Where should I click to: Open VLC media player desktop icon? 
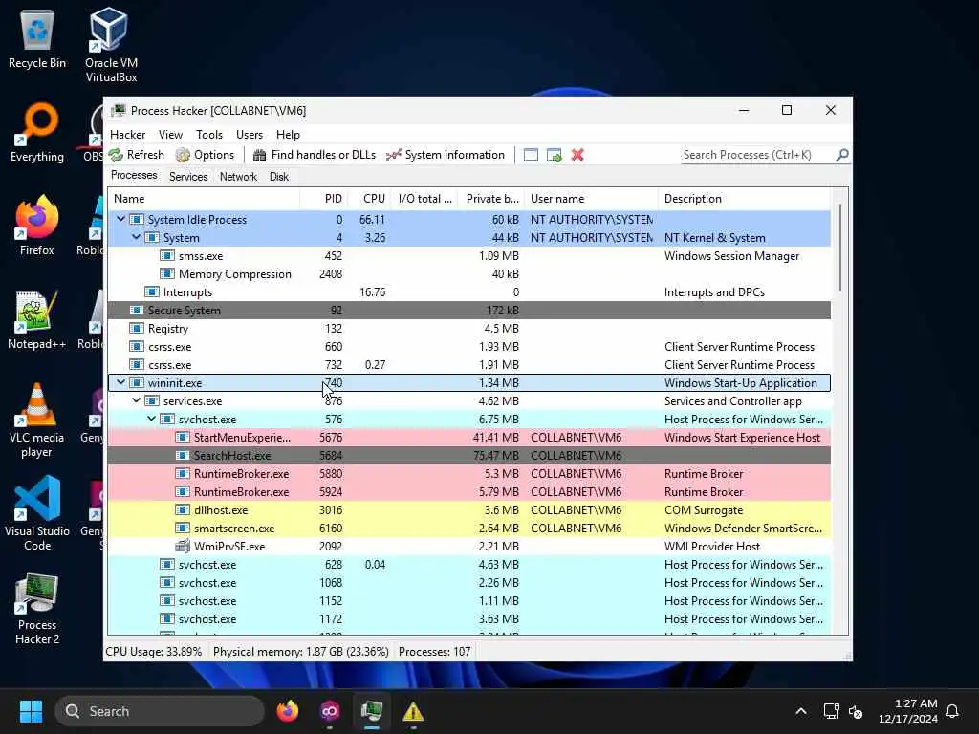pyautogui.click(x=37, y=421)
